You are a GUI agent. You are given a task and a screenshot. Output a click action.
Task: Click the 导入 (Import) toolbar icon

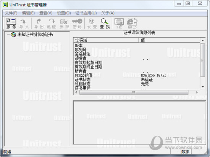[x=24, y=24]
